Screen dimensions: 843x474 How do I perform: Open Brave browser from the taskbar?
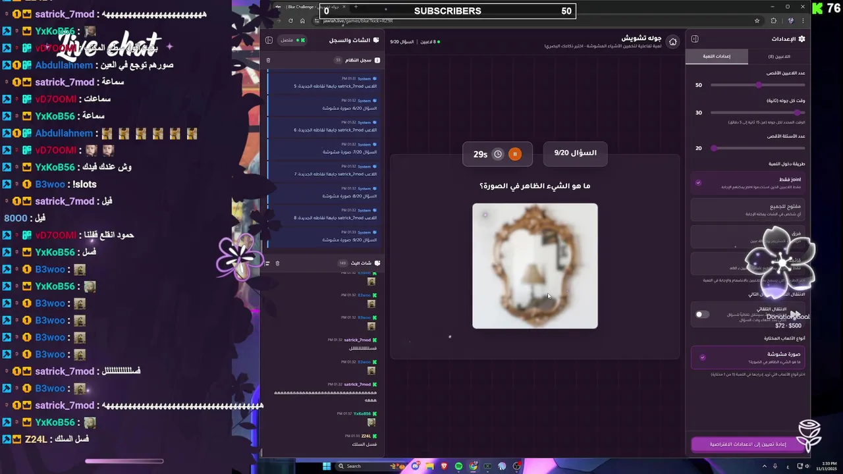(444, 466)
